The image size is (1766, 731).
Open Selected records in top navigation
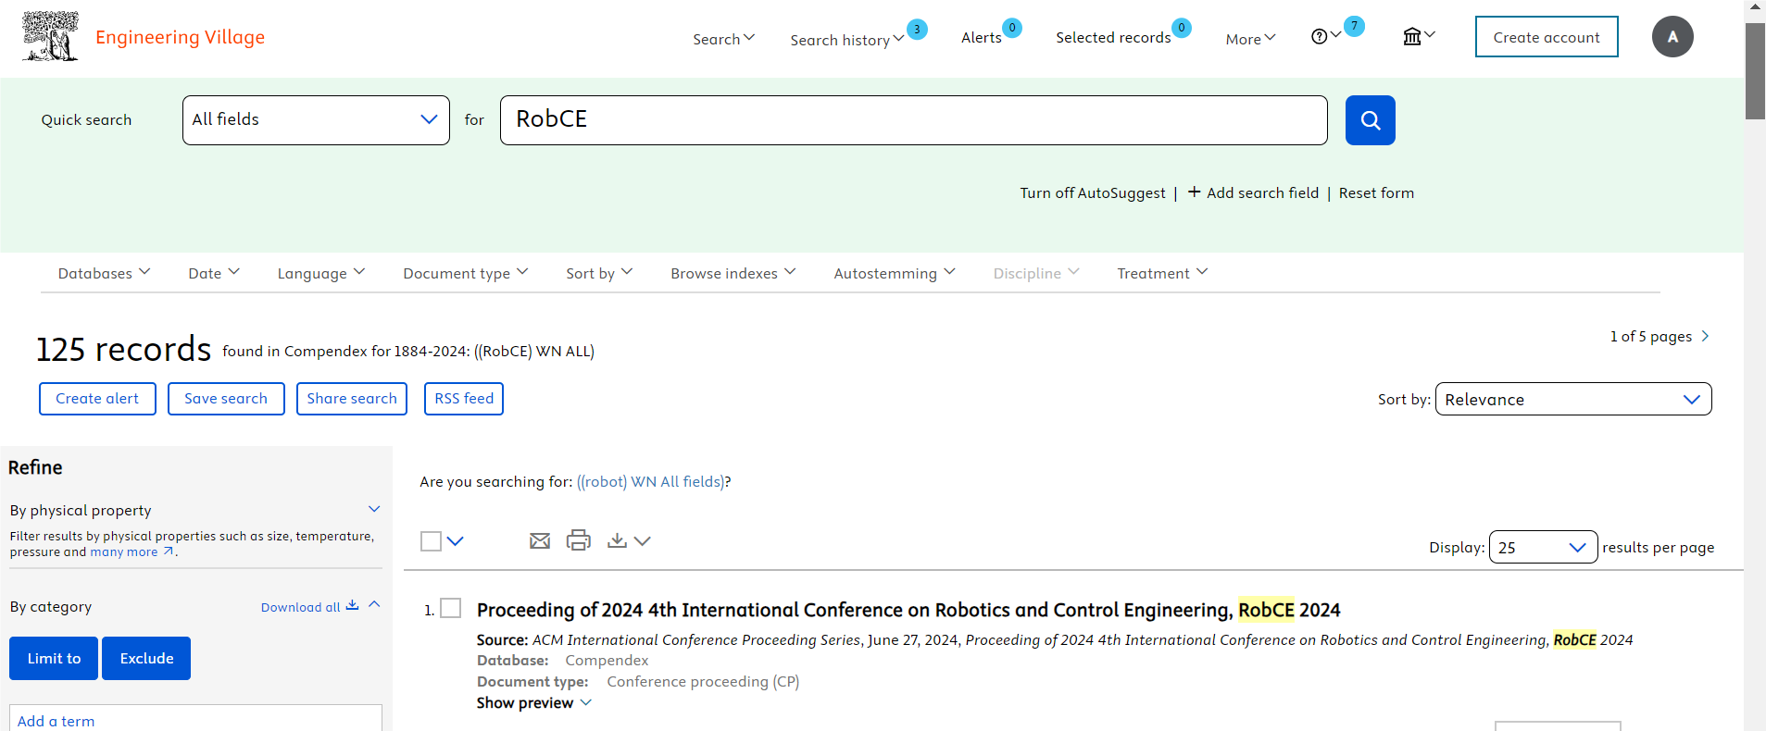point(1113,38)
